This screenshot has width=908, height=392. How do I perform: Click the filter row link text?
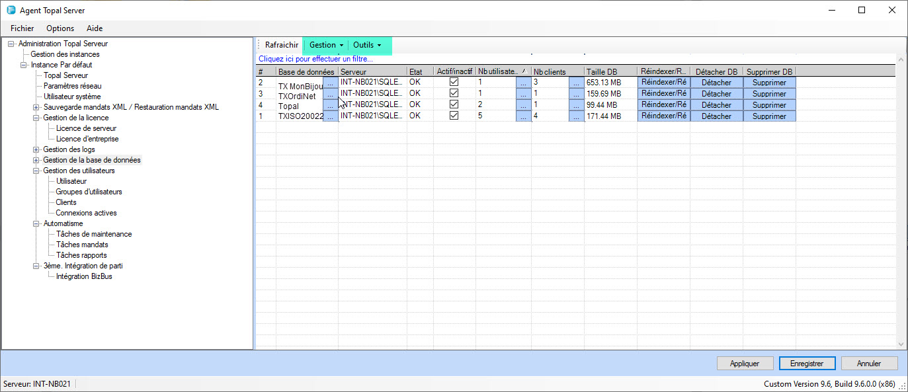pyautogui.click(x=315, y=59)
